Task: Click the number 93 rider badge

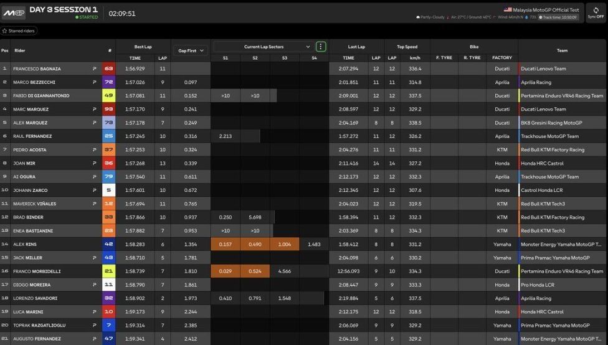Action: point(108,110)
